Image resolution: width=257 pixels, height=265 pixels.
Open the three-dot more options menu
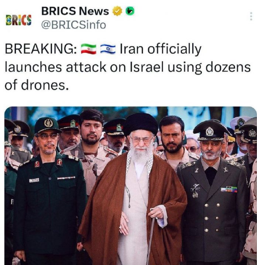[x=251, y=16]
